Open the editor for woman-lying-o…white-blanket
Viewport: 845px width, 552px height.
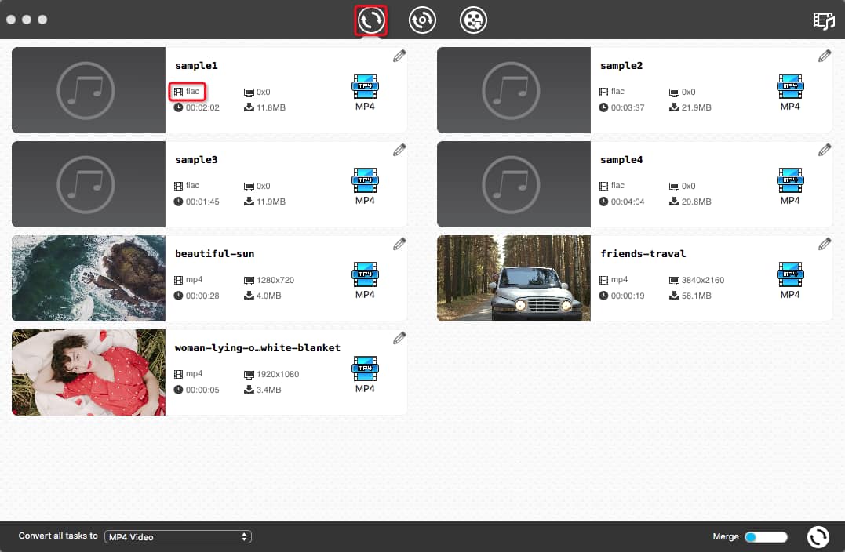click(399, 337)
